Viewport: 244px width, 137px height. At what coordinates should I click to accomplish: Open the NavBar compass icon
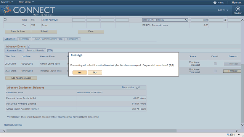coord(238,9)
